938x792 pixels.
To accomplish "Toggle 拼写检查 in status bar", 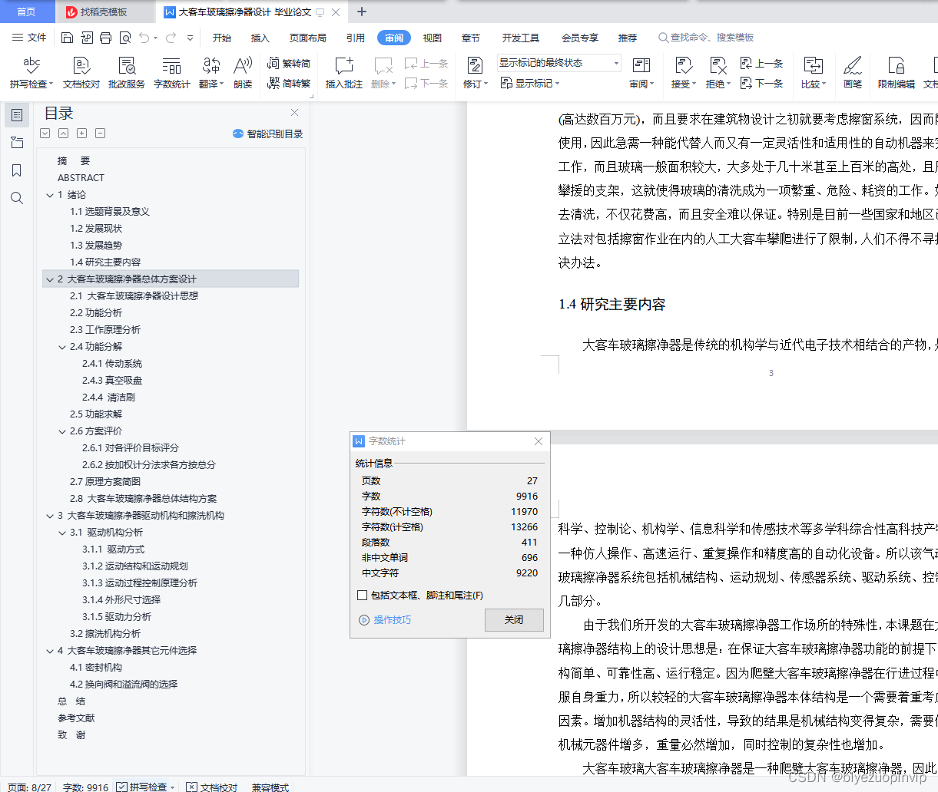I will (146, 787).
